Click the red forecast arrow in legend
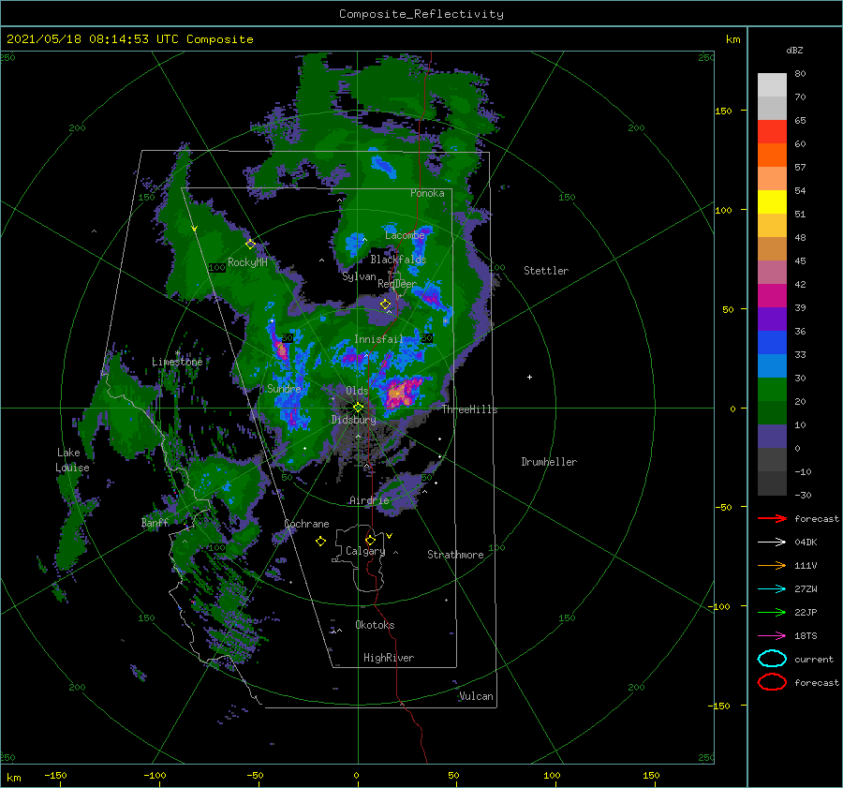The image size is (843, 788). coord(772,518)
